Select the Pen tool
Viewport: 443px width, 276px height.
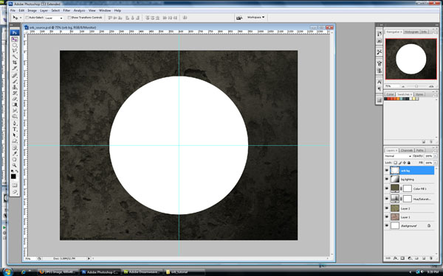(x=15, y=124)
